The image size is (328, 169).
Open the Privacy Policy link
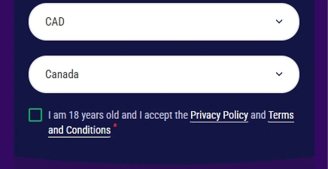(219, 116)
